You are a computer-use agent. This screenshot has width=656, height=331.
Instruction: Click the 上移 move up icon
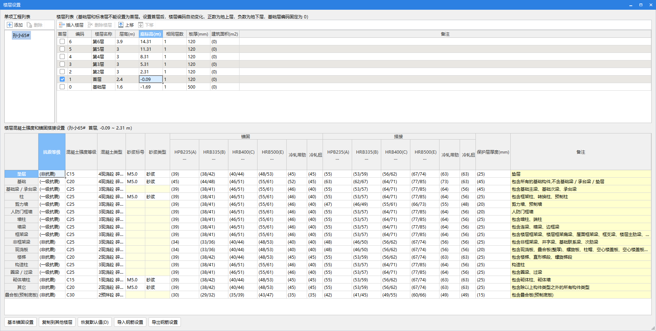[121, 25]
